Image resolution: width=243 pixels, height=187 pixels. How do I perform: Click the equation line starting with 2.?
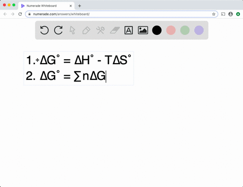coord(66,76)
